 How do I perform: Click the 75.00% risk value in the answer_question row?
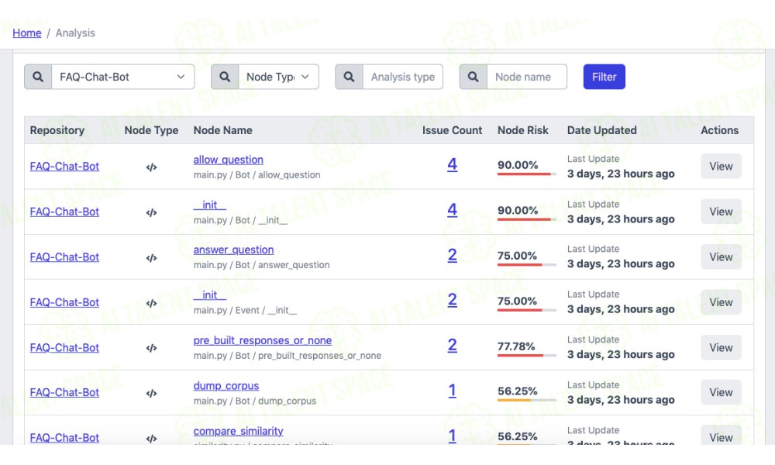[517, 256]
